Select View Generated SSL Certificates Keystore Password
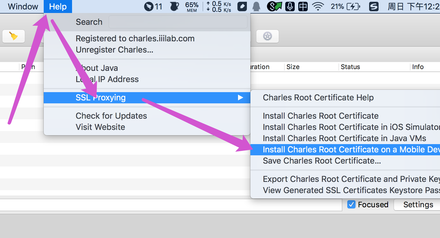 pos(345,190)
